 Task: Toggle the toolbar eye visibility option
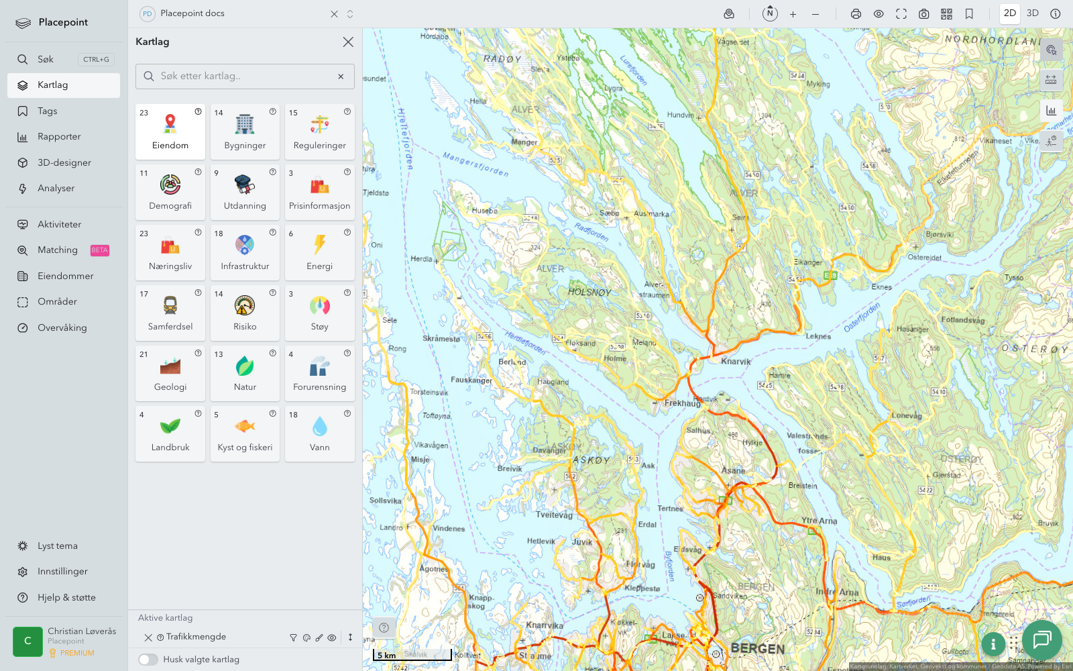click(879, 13)
